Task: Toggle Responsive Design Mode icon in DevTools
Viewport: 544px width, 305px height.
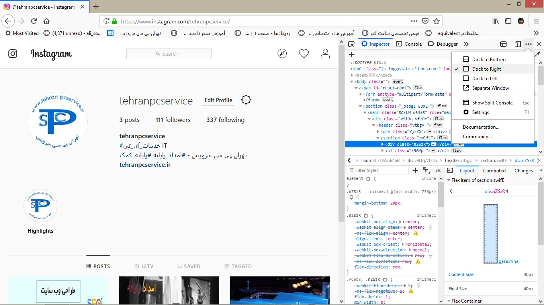Action: click(517, 44)
